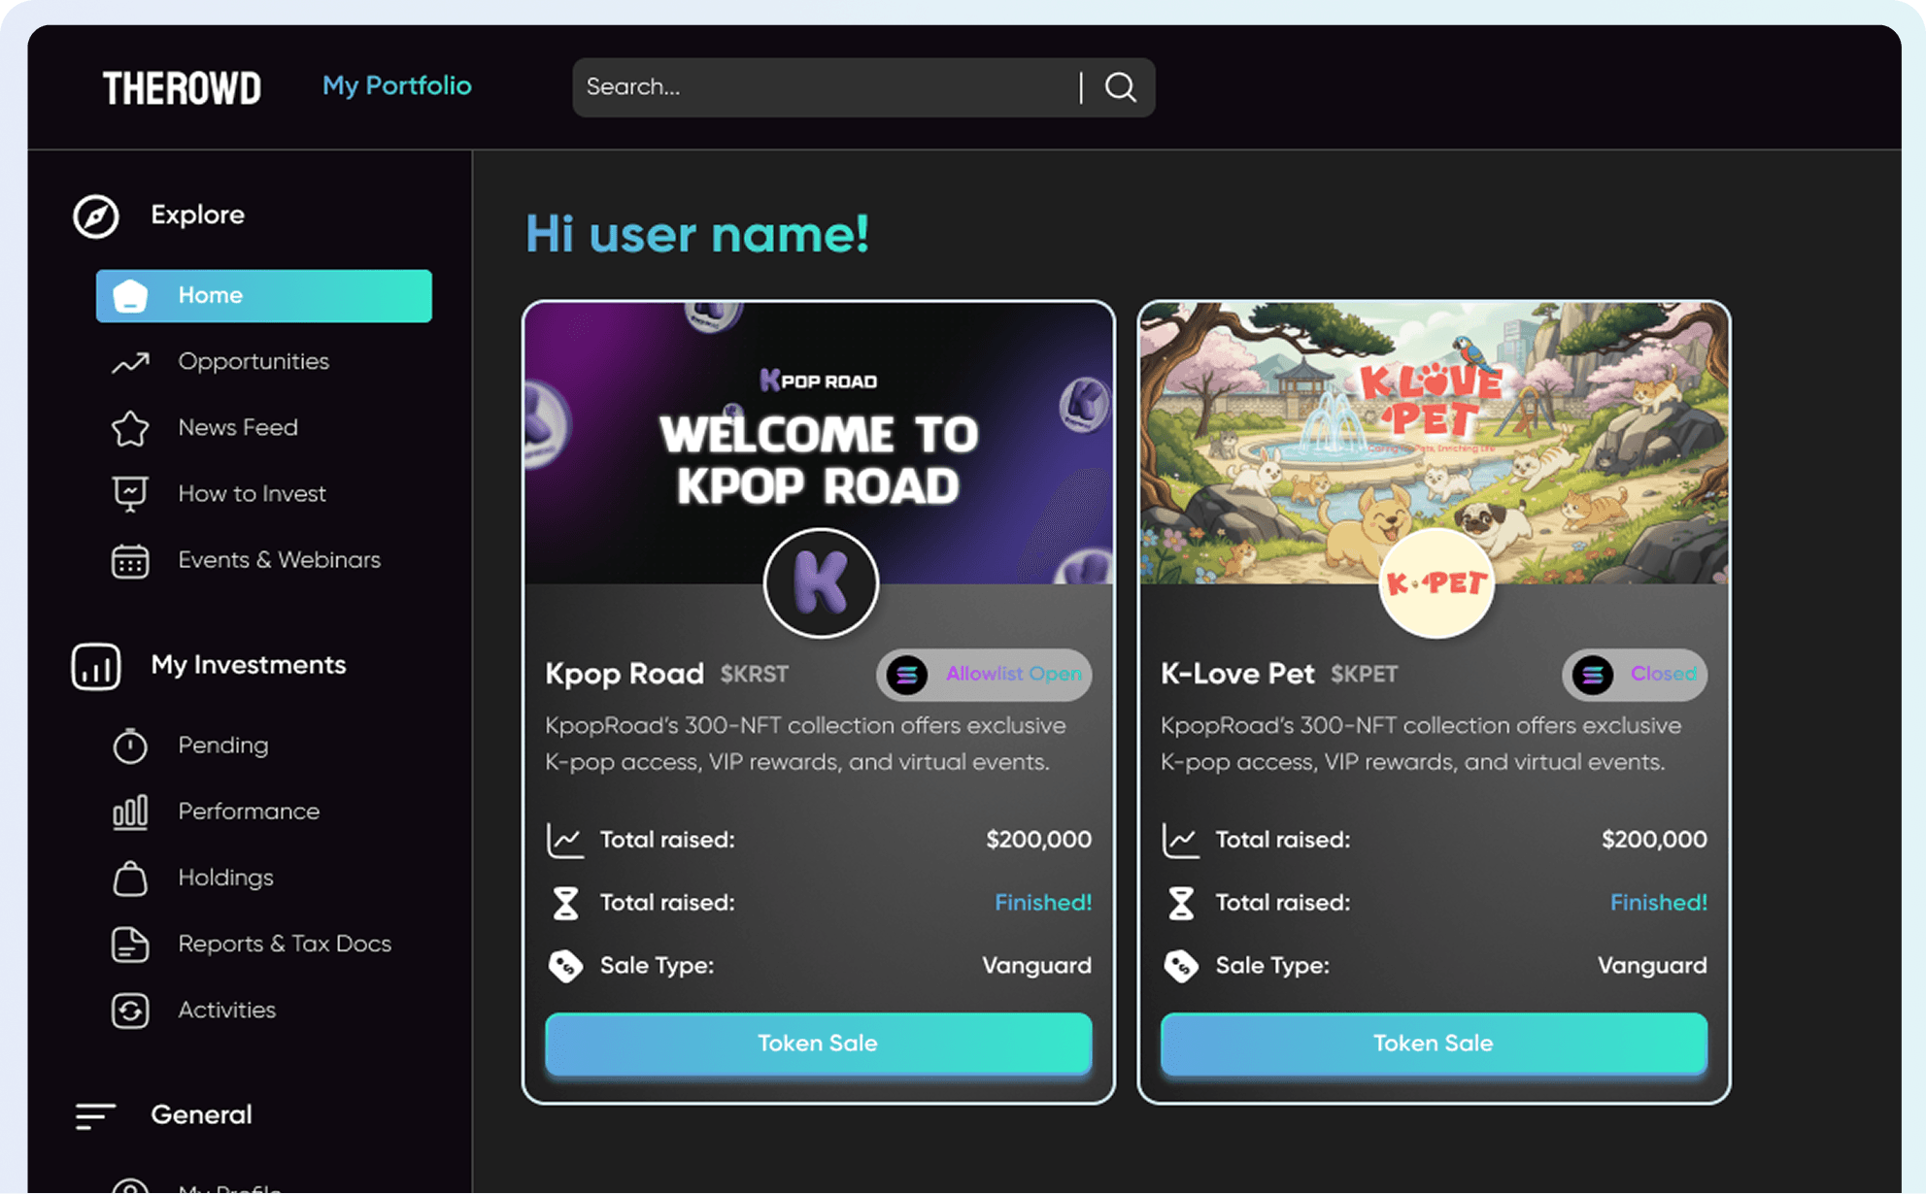Click Token Sale button for Kpop Road

pos(818,1044)
